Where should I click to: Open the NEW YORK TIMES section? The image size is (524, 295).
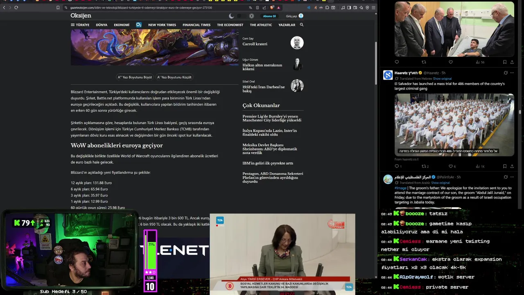pyautogui.click(x=162, y=25)
